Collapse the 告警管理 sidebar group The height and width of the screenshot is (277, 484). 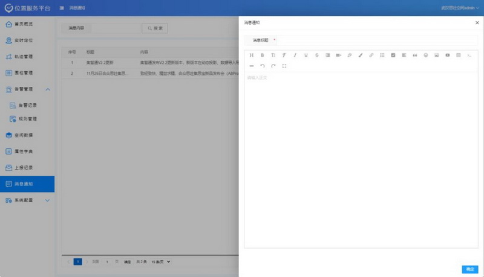coord(48,89)
